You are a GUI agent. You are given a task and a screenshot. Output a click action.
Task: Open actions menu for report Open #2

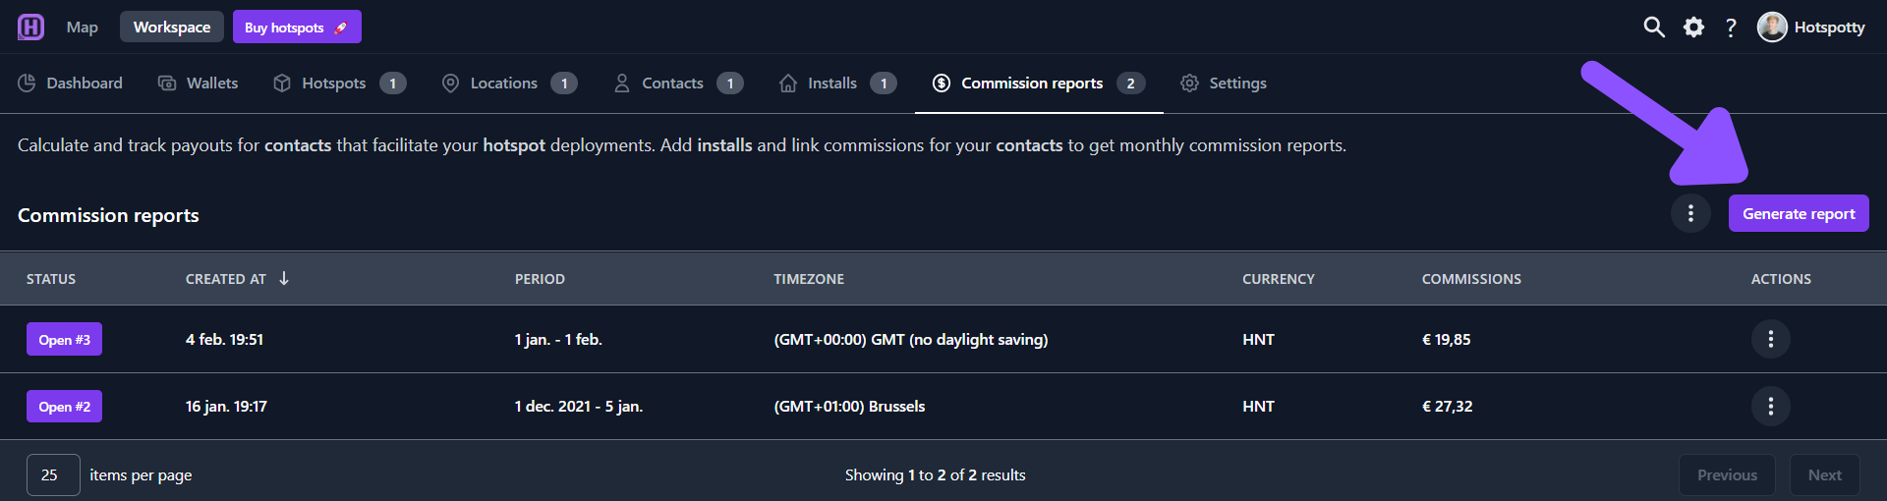click(x=1770, y=406)
